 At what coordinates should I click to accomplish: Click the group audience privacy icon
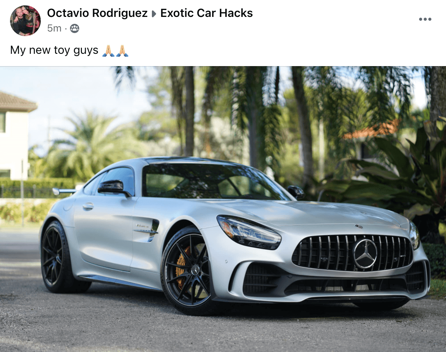[75, 28]
